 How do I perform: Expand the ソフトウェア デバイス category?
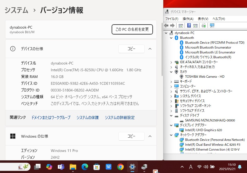[x=171, y=111]
